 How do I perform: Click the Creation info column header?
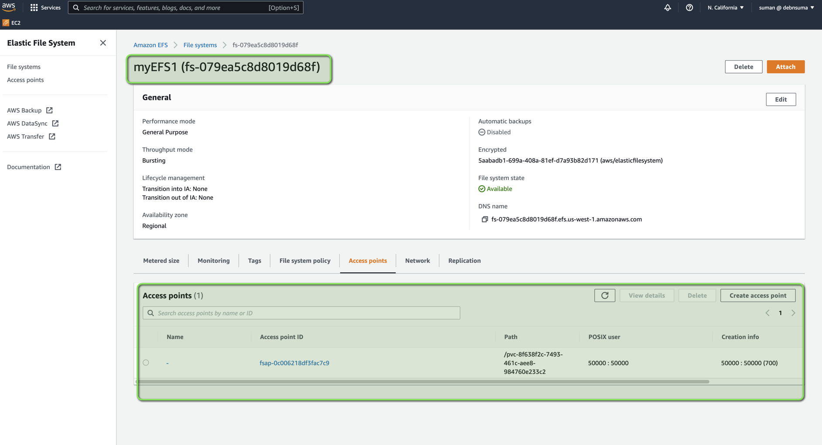coord(740,337)
